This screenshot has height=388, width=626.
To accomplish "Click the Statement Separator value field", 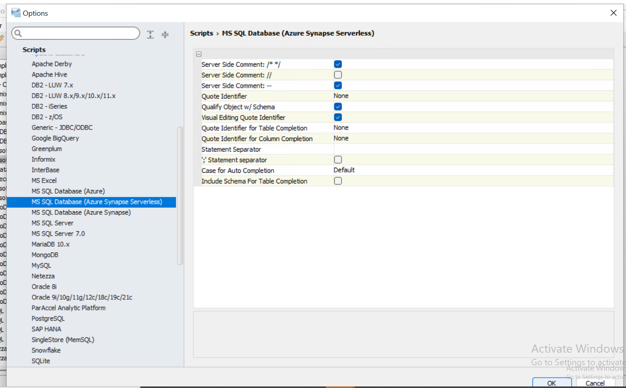I will point(473,149).
